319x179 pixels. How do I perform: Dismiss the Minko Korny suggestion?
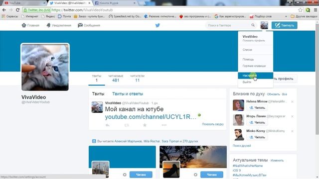(293, 131)
